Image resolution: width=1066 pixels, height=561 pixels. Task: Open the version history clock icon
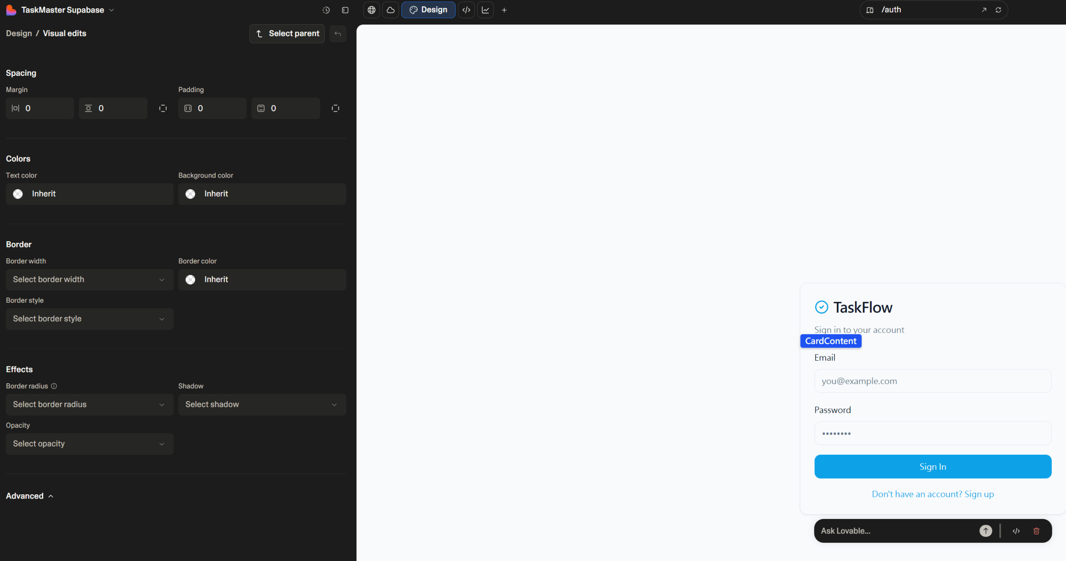click(326, 10)
